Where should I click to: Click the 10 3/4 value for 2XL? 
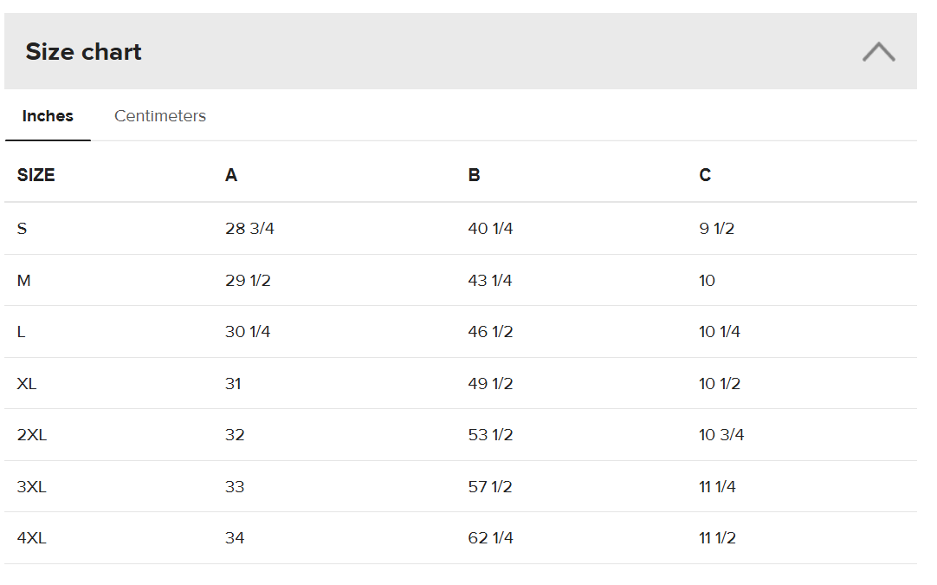click(x=721, y=435)
